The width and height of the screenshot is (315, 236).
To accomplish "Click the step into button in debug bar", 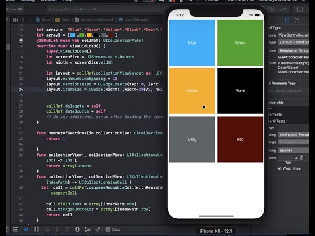I will click(x=57, y=229).
